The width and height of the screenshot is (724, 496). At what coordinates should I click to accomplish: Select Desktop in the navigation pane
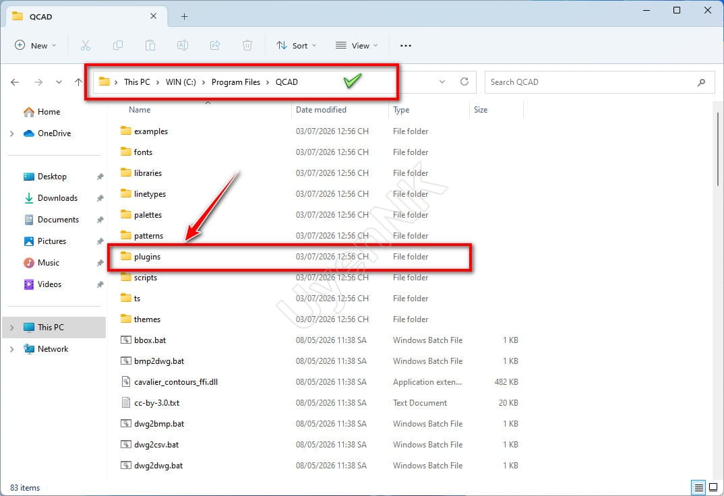pos(52,177)
